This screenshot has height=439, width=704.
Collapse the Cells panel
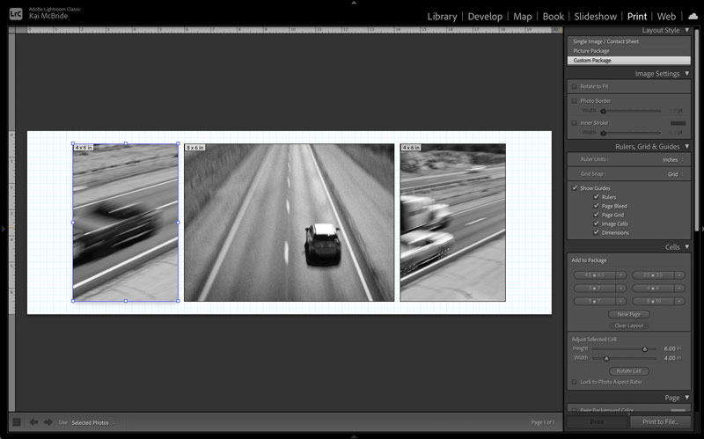(x=687, y=247)
